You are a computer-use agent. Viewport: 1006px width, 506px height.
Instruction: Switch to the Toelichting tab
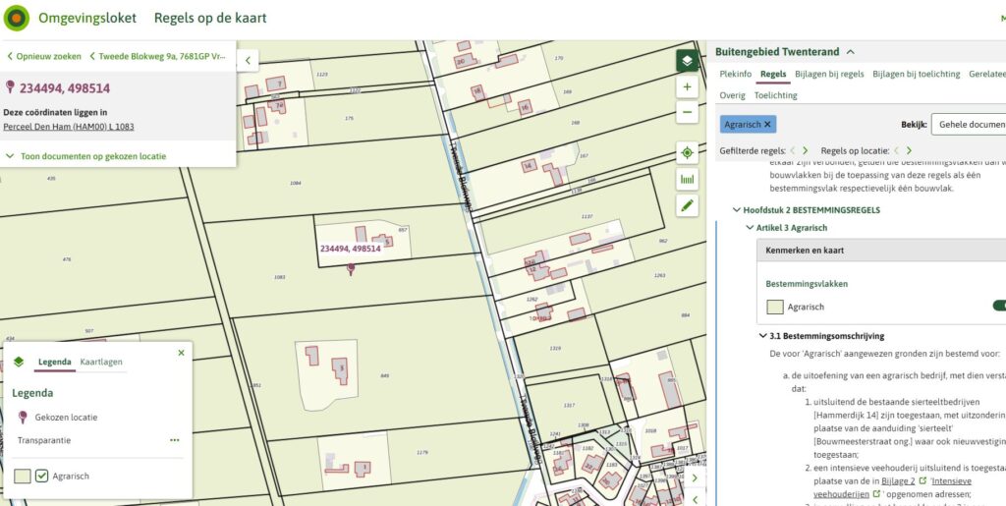pos(776,95)
